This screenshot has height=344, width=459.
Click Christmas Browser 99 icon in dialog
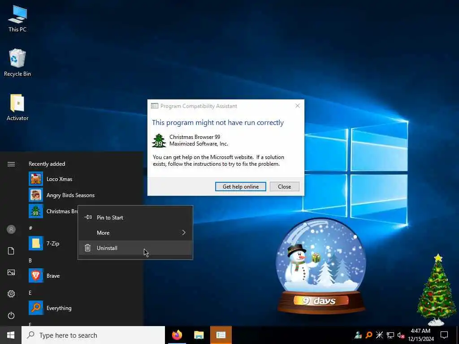click(159, 140)
